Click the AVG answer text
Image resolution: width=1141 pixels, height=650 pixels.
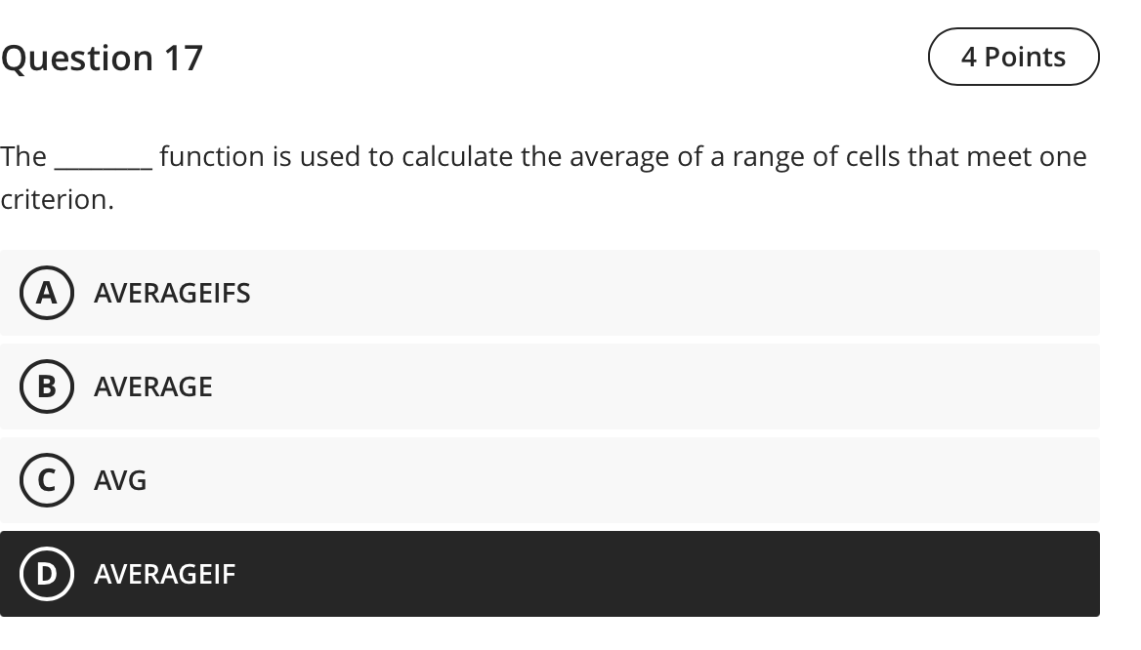point(119,480)
